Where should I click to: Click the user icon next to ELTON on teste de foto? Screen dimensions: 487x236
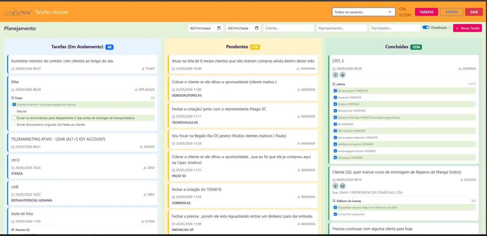(x=142, y=221)
